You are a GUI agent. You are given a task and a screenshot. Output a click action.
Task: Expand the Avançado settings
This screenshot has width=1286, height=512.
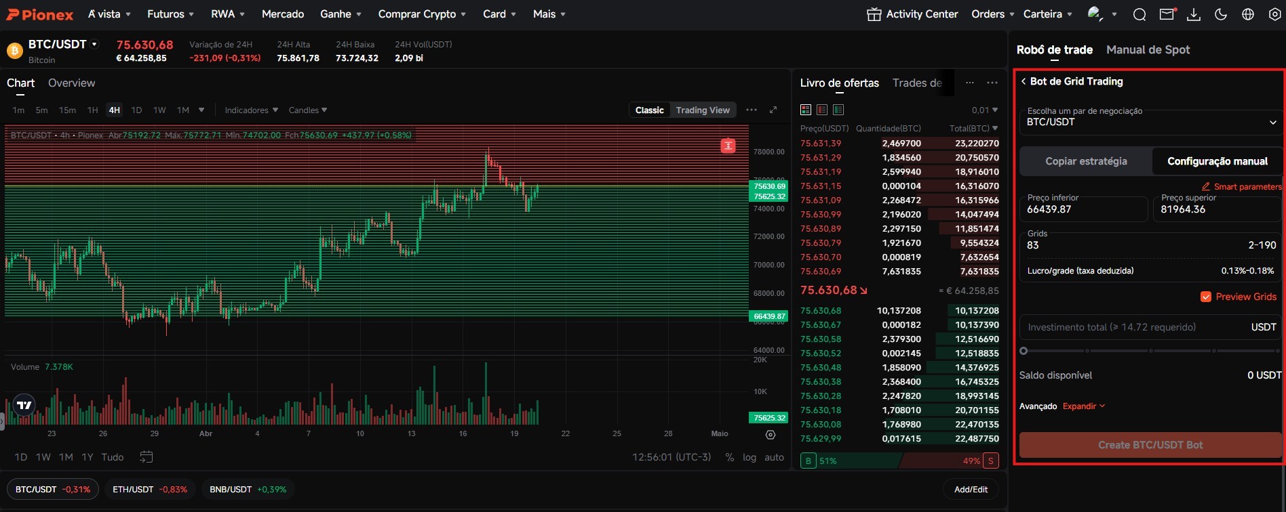coord(1084,406)
